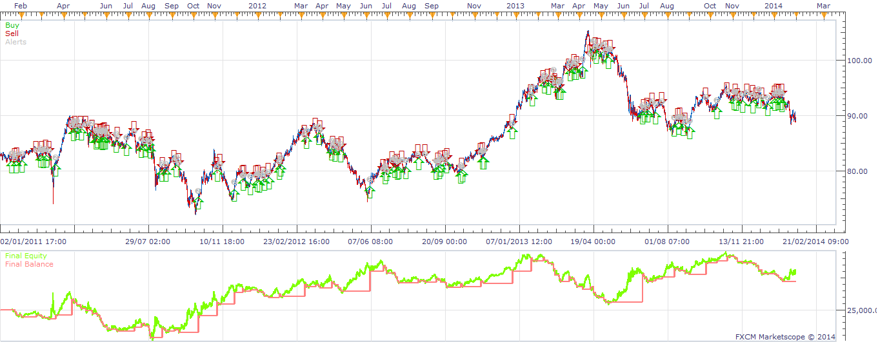Click the Sell legend label

[x=12, y=33]
